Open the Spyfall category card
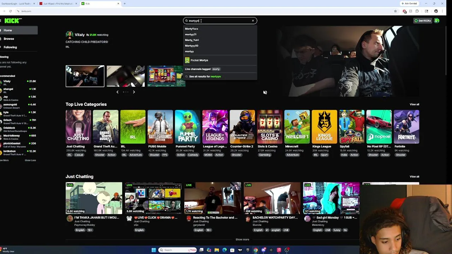This screenshot has height=254, width=452. 352,127
